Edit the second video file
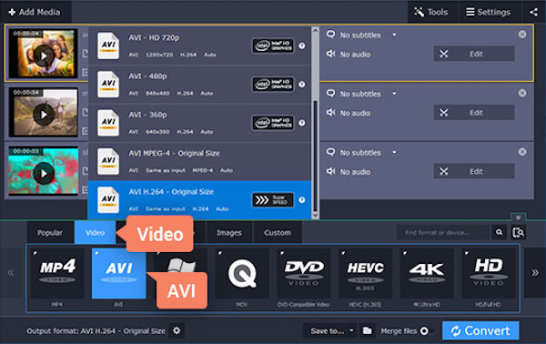 474,113
